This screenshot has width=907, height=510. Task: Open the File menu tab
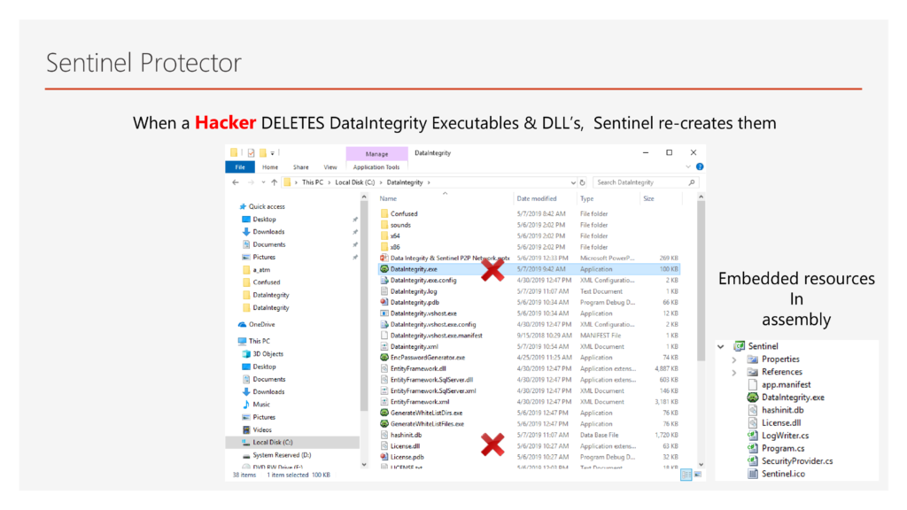239,166
